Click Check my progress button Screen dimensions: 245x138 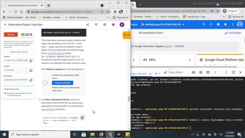pos(62,83)
